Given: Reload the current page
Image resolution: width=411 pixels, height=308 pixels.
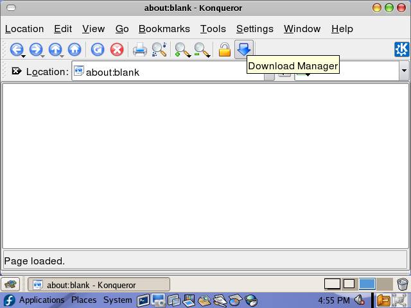Looking at the screenshot, I should pos(98,49).
